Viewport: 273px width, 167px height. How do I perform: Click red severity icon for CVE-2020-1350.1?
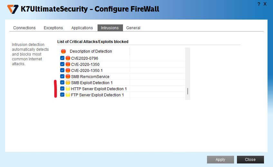click(68, 70)
